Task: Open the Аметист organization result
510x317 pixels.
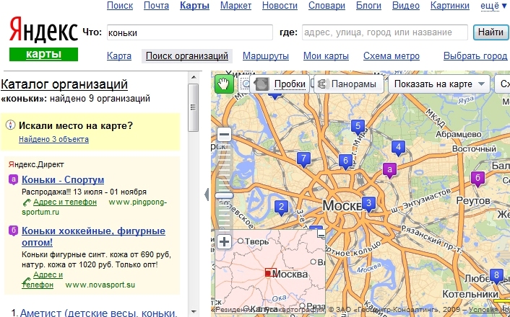Action: (x=98, y=313)
